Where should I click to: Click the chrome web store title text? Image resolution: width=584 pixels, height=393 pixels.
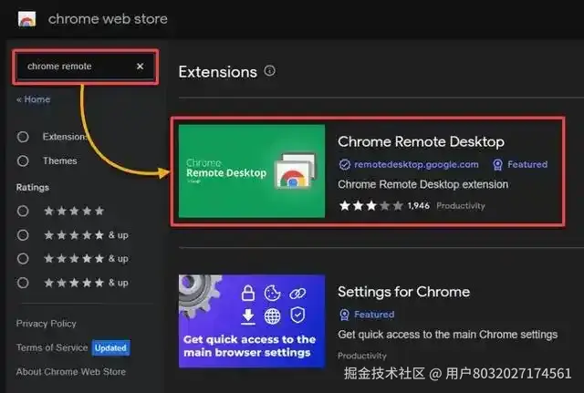[108, 19]
